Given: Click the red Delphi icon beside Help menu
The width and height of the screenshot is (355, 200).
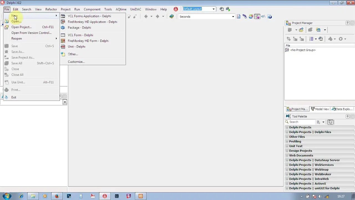Looking at the screenshot, I should coord(176,9).
